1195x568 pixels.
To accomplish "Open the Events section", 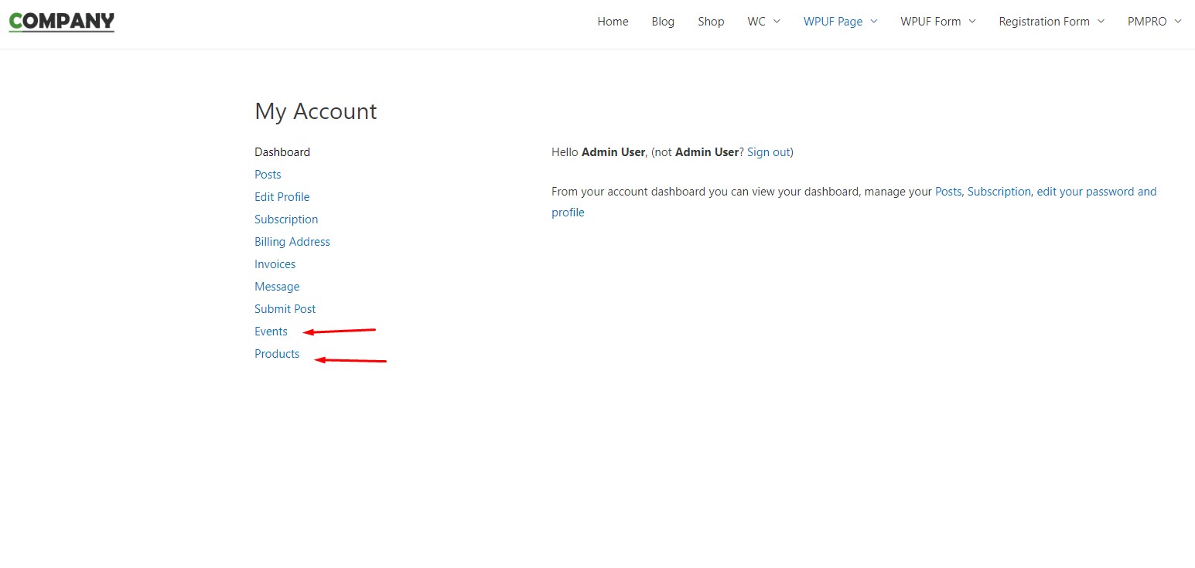I will [271, 332].
